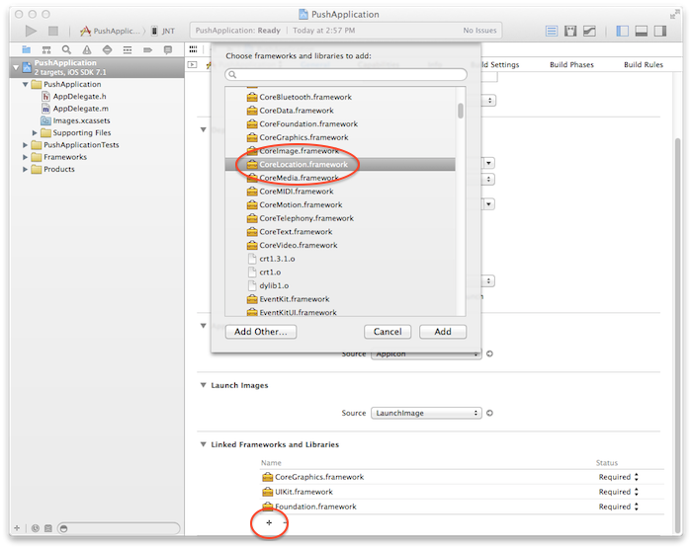This screenshot has width=692, height=549.
Task: Click the Add Other... button
Action: point(260,332)
